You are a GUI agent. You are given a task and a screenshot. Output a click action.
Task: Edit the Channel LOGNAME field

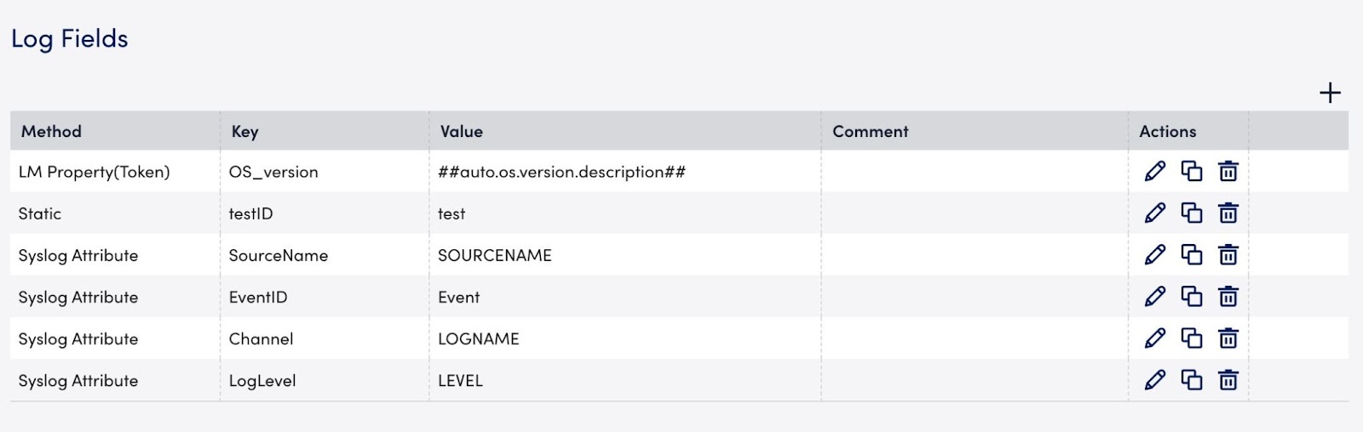coord(1155,338)
